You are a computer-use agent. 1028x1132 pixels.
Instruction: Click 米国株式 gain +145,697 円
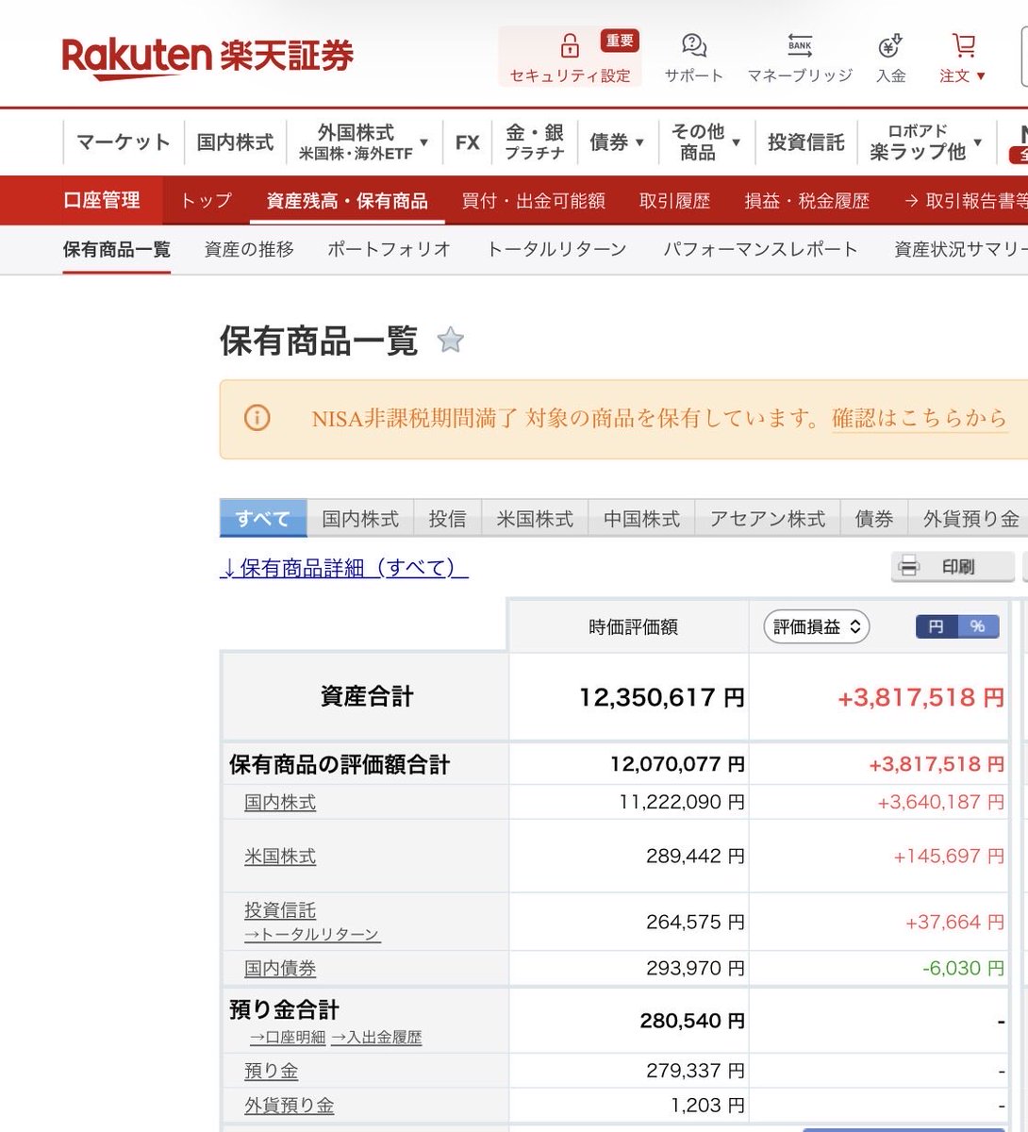click(949, 857)
